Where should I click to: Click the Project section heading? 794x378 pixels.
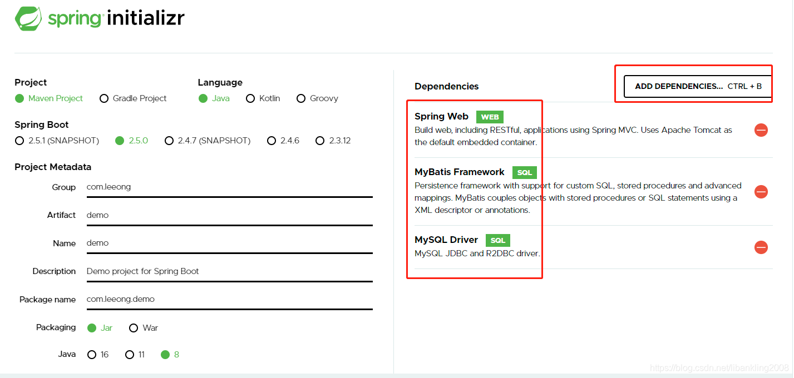pos(31,82)
